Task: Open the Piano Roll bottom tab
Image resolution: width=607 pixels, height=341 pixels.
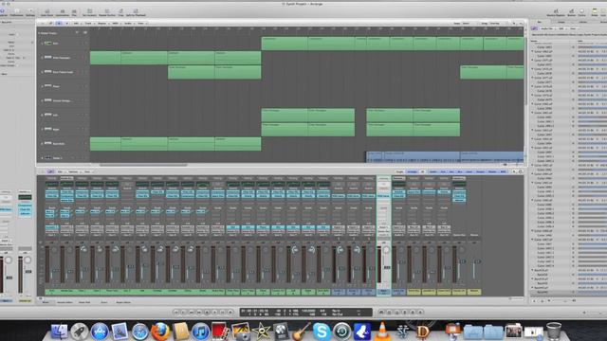Action: coord(84,302)
